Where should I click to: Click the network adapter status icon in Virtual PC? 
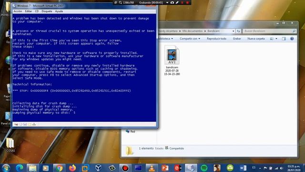pos(34,124)
